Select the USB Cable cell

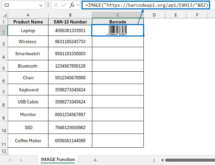coord(28,102)
